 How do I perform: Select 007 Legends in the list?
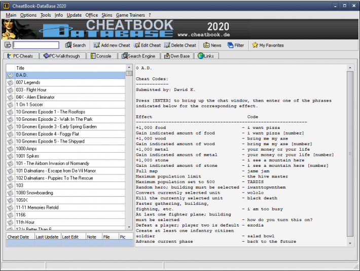coord(66,82)
